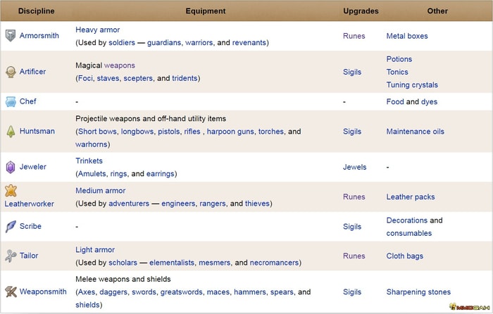Click the Artificer orb icon
Screen dimensions: 493x314
(x=11, y=72)
